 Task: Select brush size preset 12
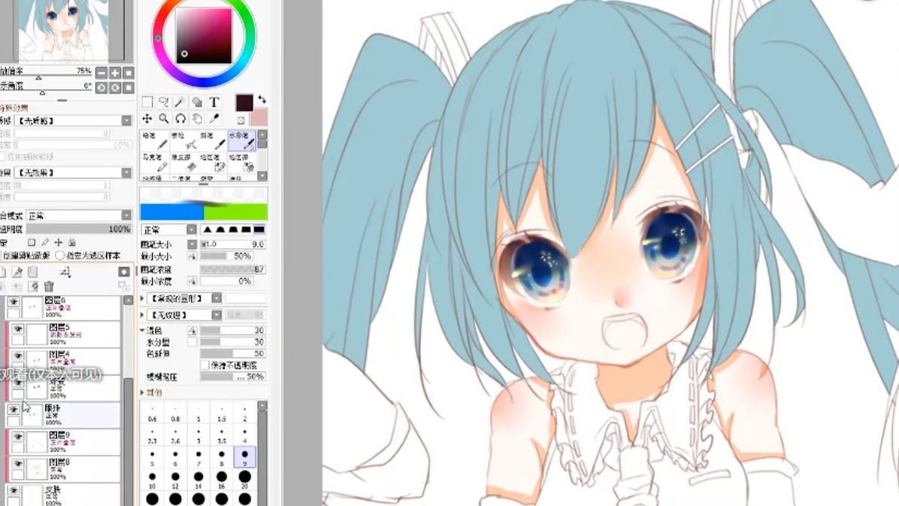[175, 480]
